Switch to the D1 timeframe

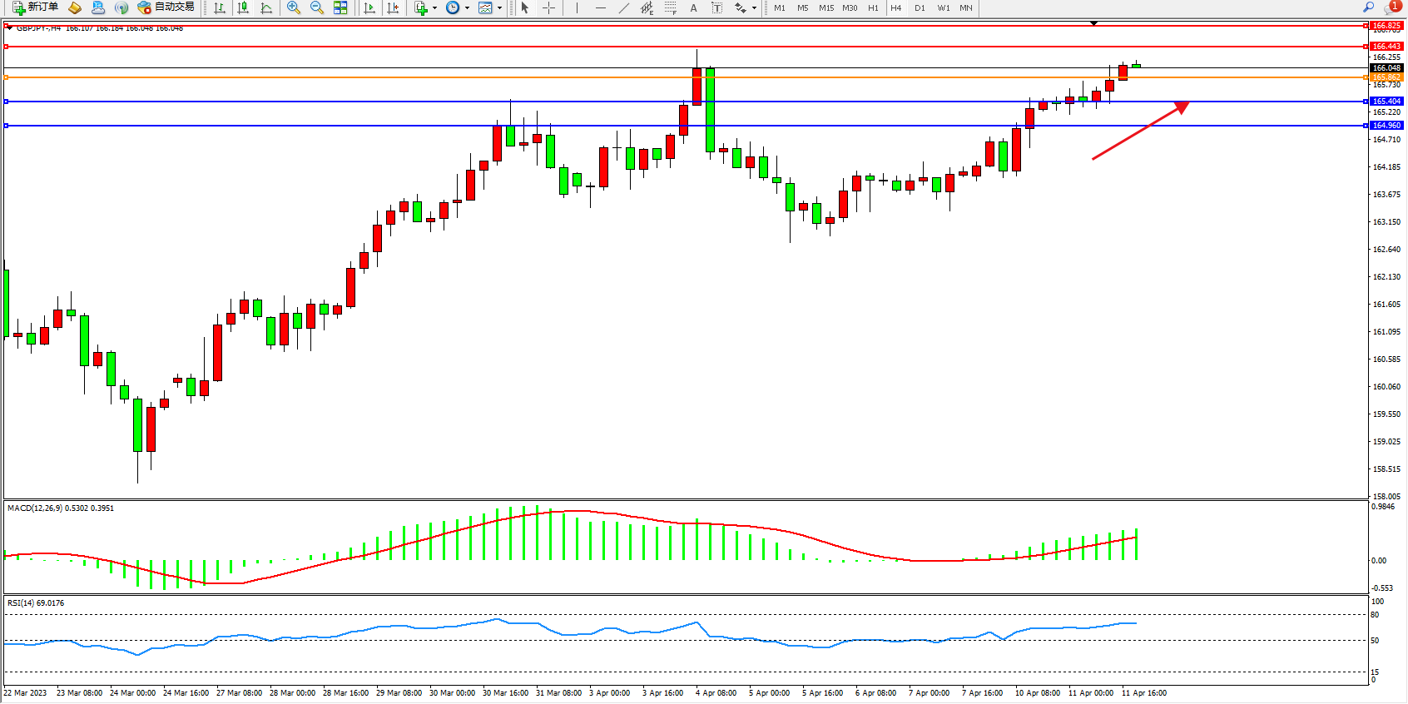[920, 7]
